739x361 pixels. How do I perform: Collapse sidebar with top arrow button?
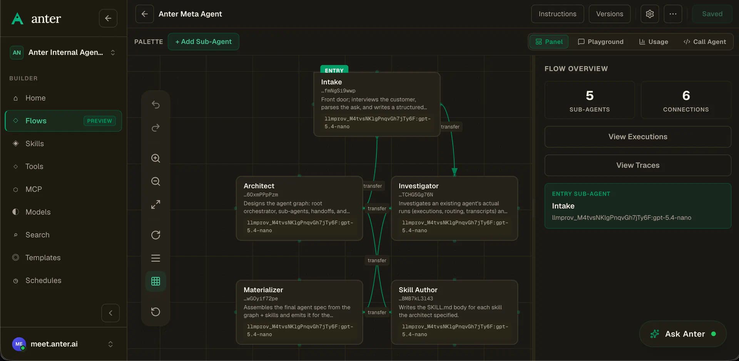pyautogui.click(x=108, y=18)
